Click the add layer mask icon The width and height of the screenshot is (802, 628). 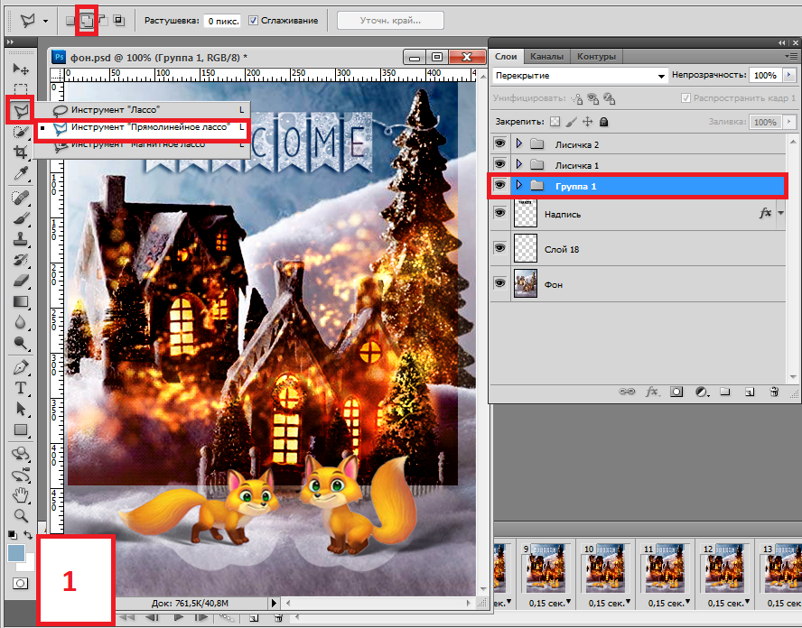675,392
